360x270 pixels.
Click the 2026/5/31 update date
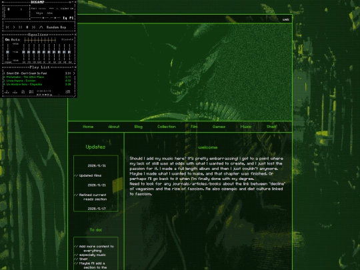point(97,165)
